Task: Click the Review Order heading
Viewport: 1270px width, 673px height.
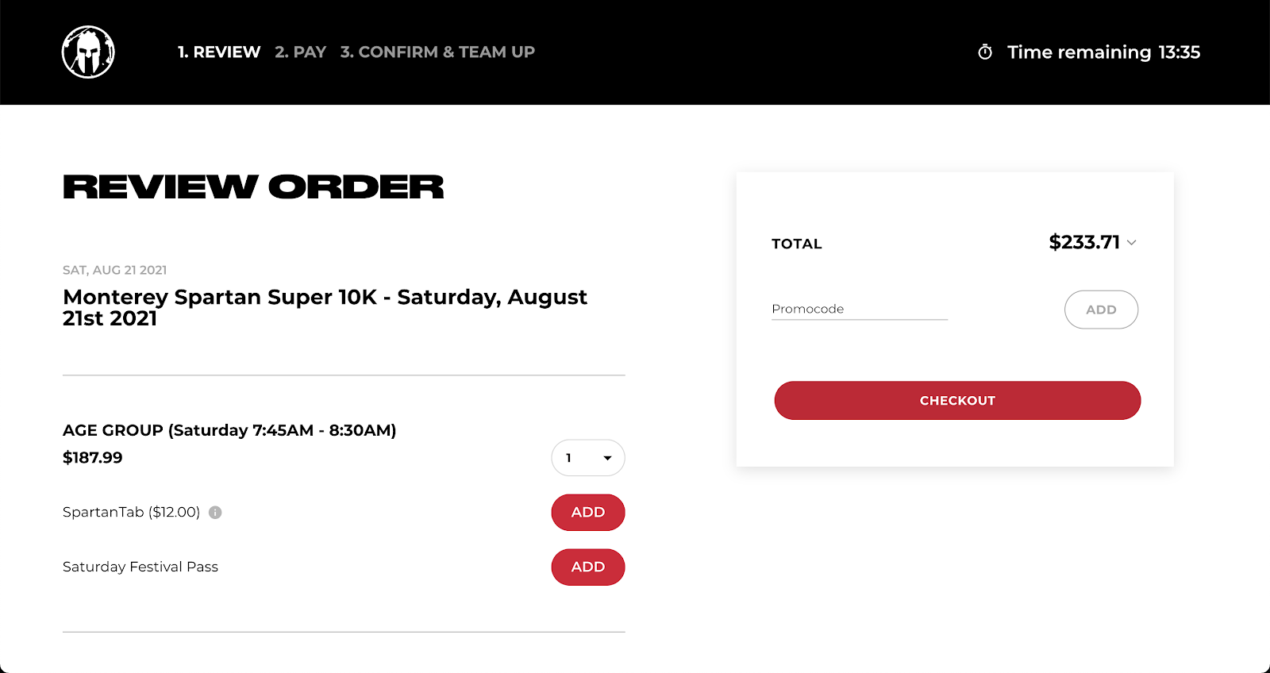Action: tap(253, 187)
